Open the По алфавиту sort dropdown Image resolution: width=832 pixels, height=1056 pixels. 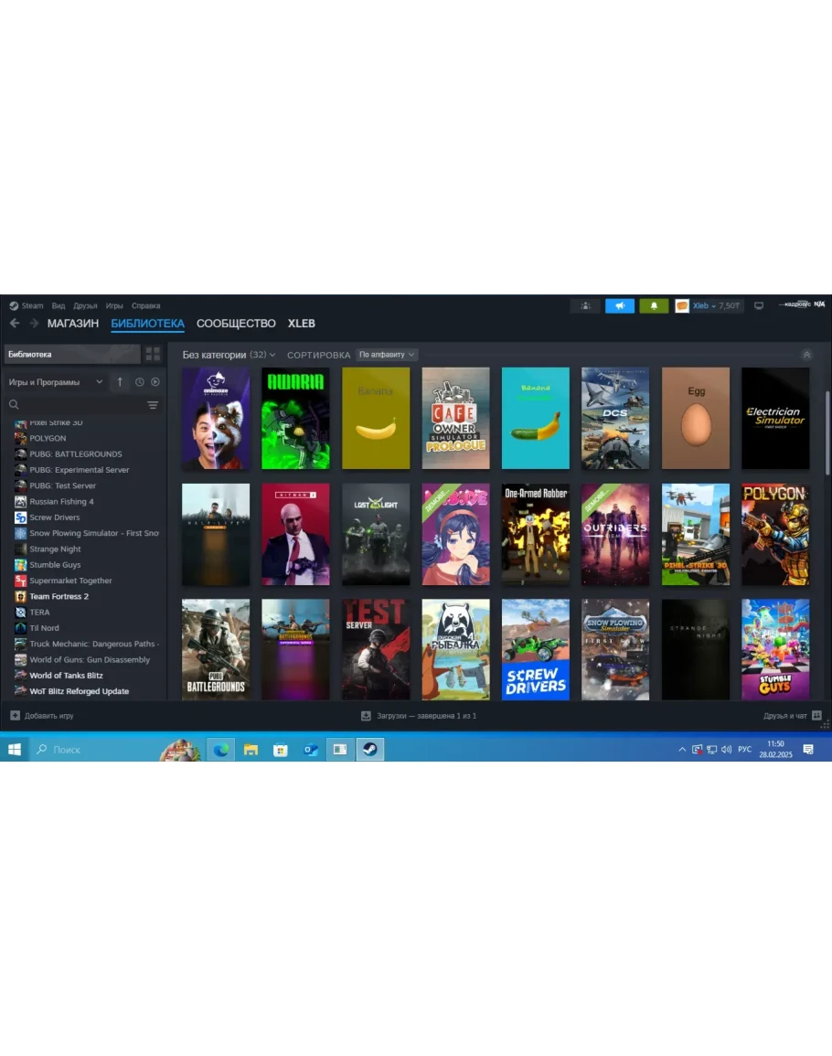(387, 354)
